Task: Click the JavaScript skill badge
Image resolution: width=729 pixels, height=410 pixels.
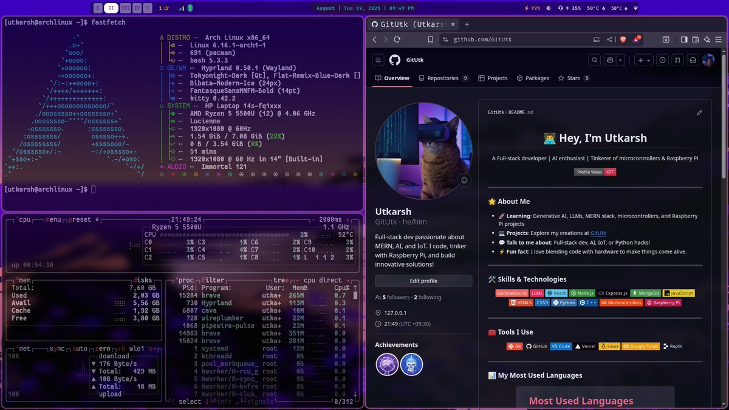Action: [x=679, y=293]
